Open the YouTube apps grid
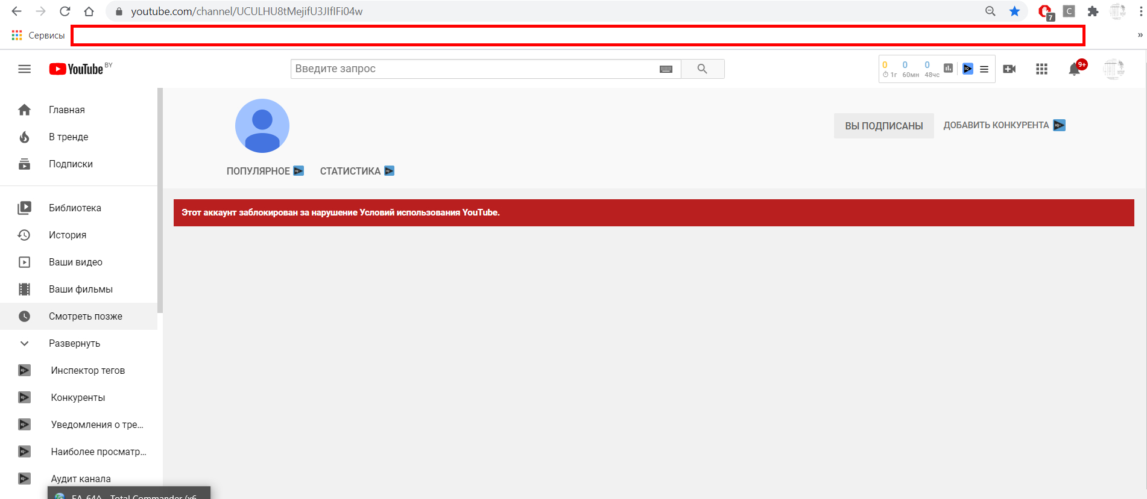The image size is (1147, 499). (1041, 69)
